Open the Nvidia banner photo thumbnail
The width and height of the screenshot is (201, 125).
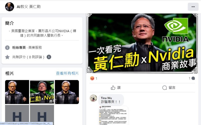(42, 92)
